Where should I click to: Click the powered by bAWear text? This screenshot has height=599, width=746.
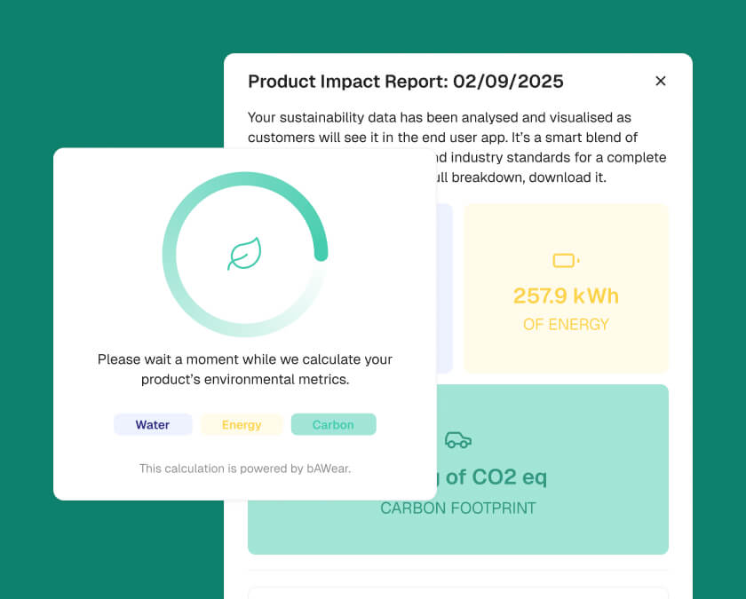[245, 469]
